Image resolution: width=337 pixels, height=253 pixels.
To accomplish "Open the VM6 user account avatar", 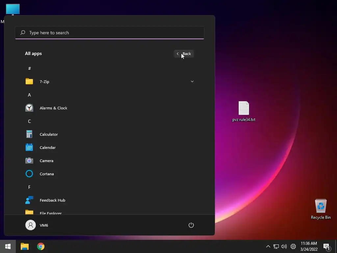I will 31,225.
